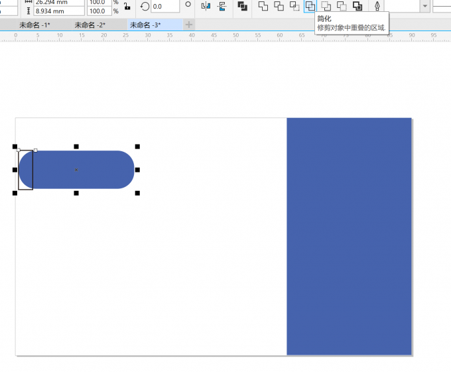The height and width of the screenshot is (372, 451).
Task: Click the Combine objects icon
Action: tap(242, 6)
